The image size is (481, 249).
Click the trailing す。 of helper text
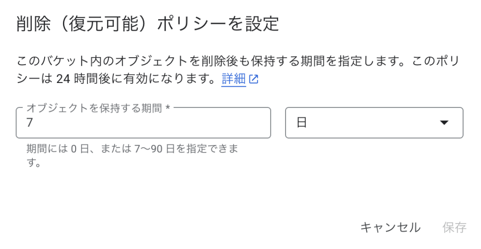pyautogui.click(x=34, y=163)
